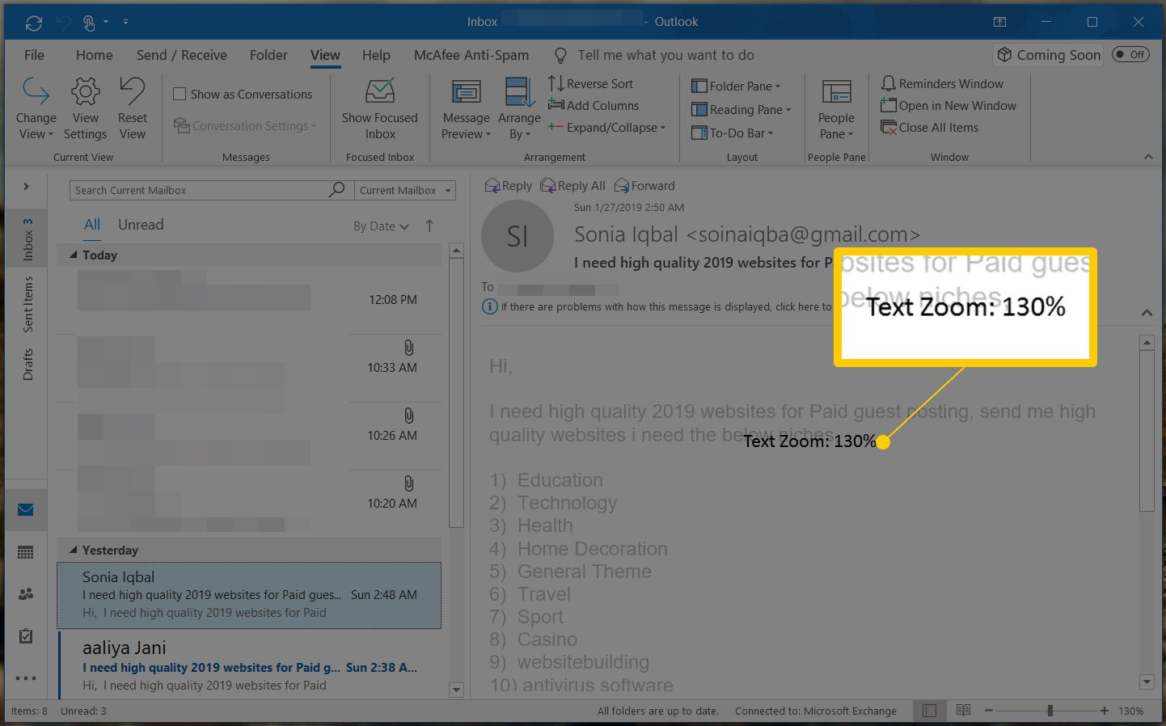Click the Reset View icon
The width and height of the screenshot is (1166, 726).
coord(132,92)
